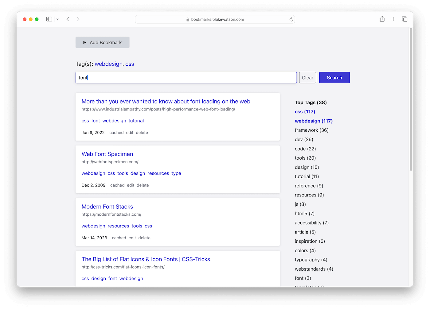This screenshot has height=309, width=430.
Task: Select 'dev (26)' in Top Tags
Action: 304,139
